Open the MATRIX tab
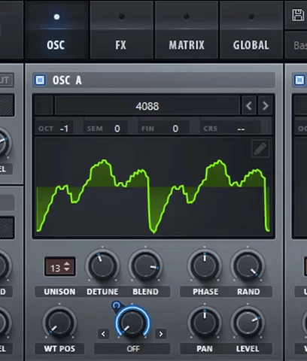Viewport: 307px width, 361px height. tap(187, 30)
